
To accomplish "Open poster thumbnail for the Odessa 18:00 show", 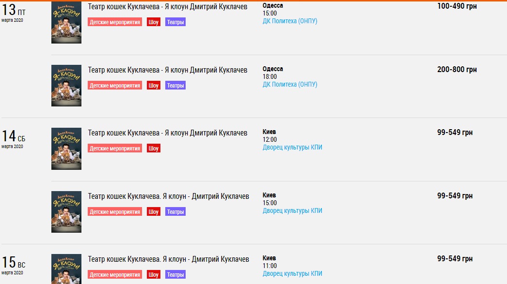I will (x=66, y=86).
